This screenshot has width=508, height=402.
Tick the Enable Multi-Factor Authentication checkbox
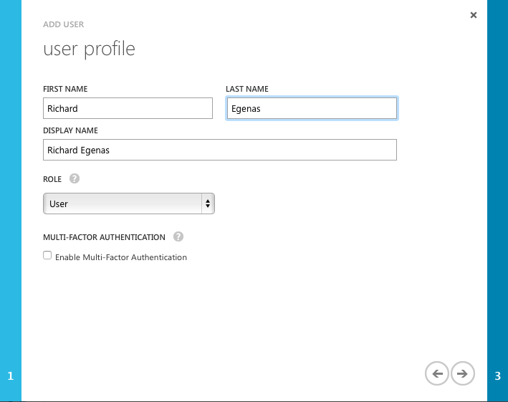47,255
